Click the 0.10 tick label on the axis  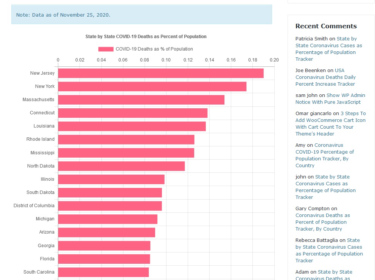click(x=166, y=60)
